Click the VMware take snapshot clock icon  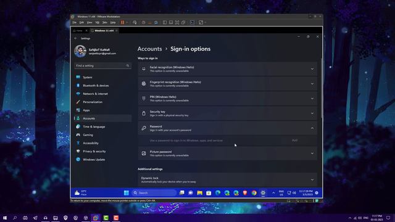[x=144, y=22]
